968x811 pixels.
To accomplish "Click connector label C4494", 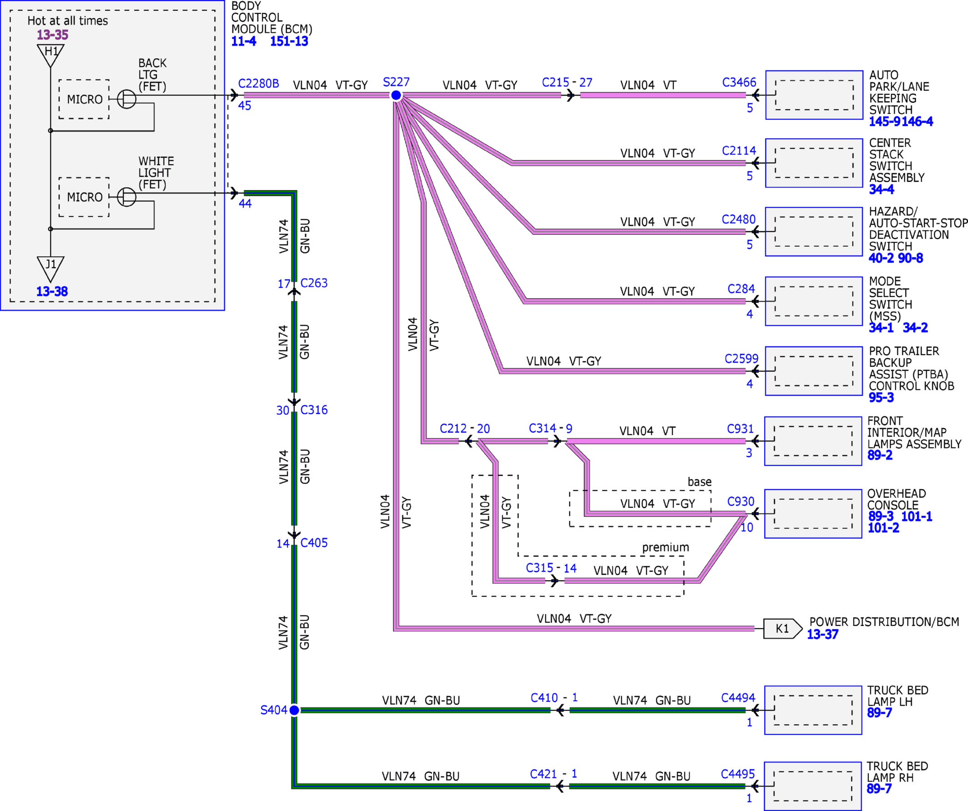I will pyautogui.click(x=738, y=698).
